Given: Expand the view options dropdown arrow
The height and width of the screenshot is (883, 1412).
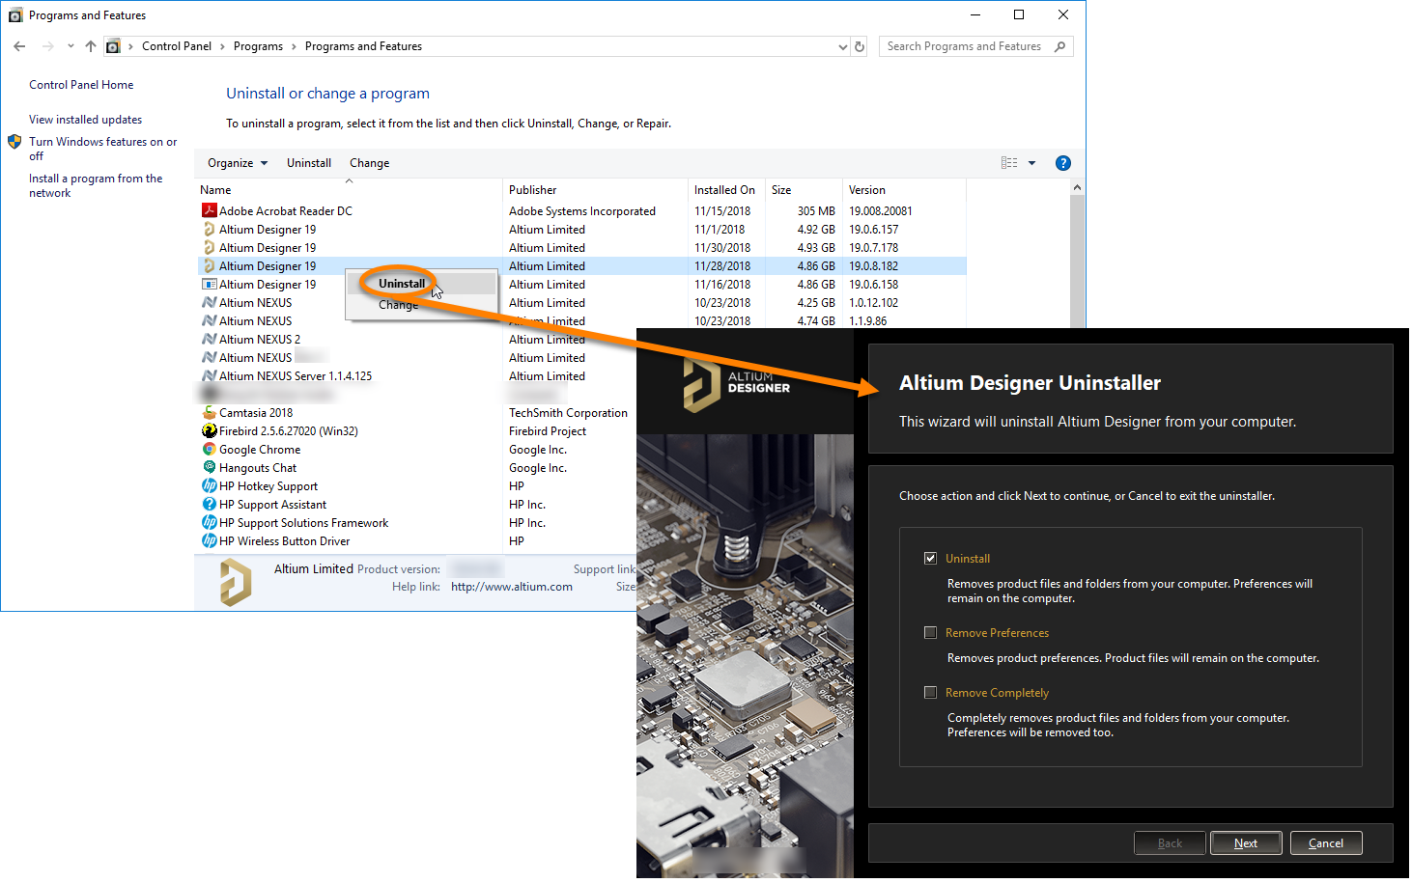Looking at the screenshot, I should pyautogui.click(x=1031, y=163).
